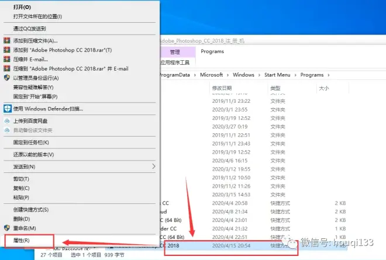386x260 pixels.
Task: Click the Programs breadcrumb segment
Action: (x=312, y=75)
